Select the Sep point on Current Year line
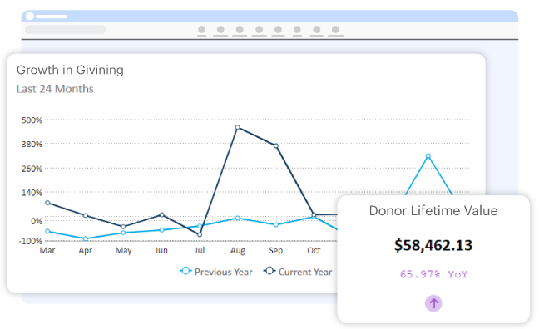Image resolution: width=539 pixels, height=329 pixels. point(276,146)
